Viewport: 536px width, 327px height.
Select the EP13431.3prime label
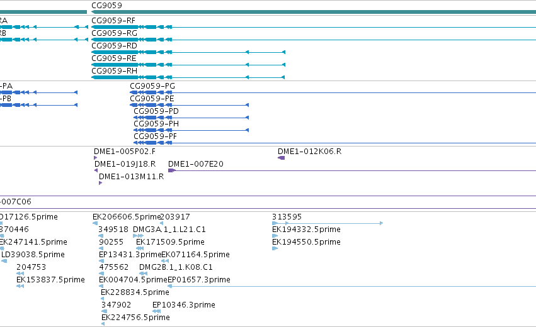coord(130,255)
